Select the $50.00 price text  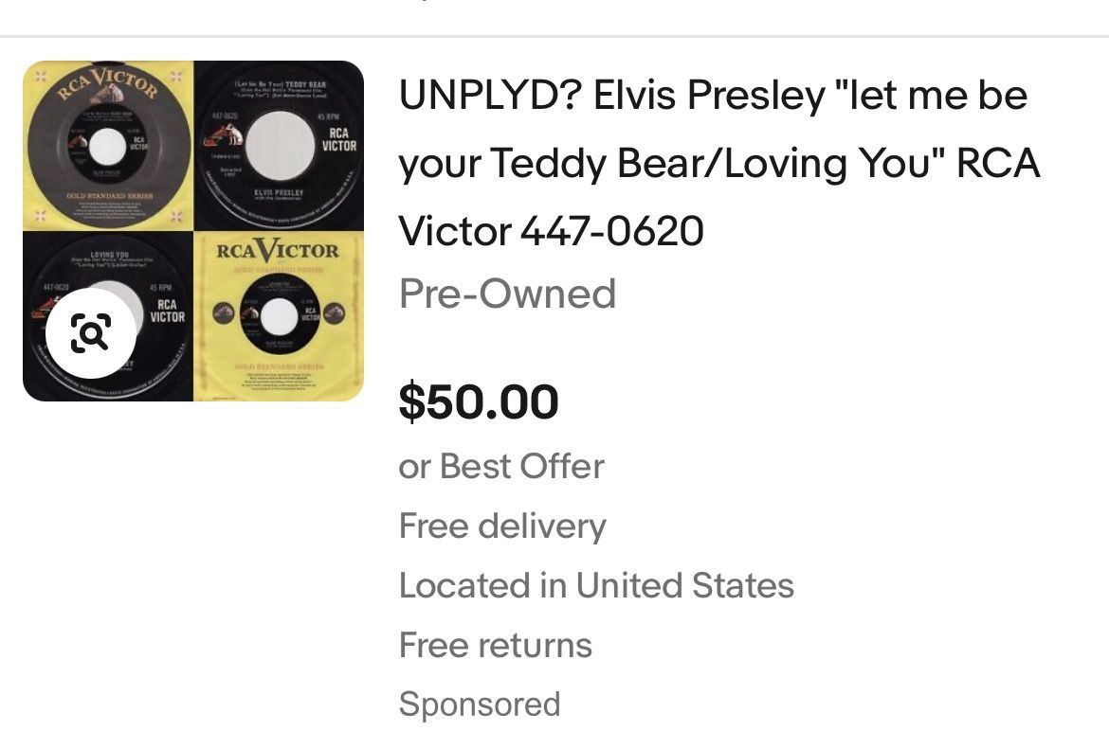(x=479, y=401)
